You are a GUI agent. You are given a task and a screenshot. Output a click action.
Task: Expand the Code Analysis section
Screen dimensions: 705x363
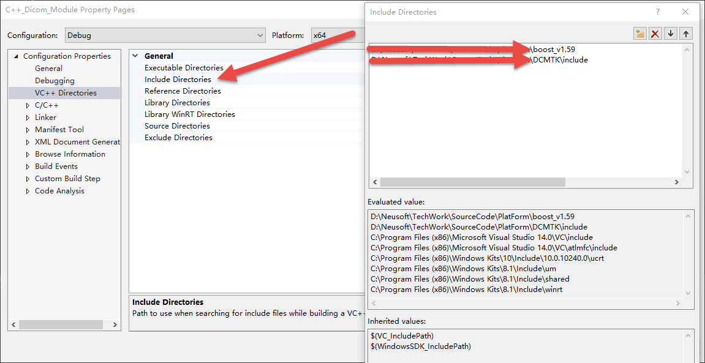[26, 190]
